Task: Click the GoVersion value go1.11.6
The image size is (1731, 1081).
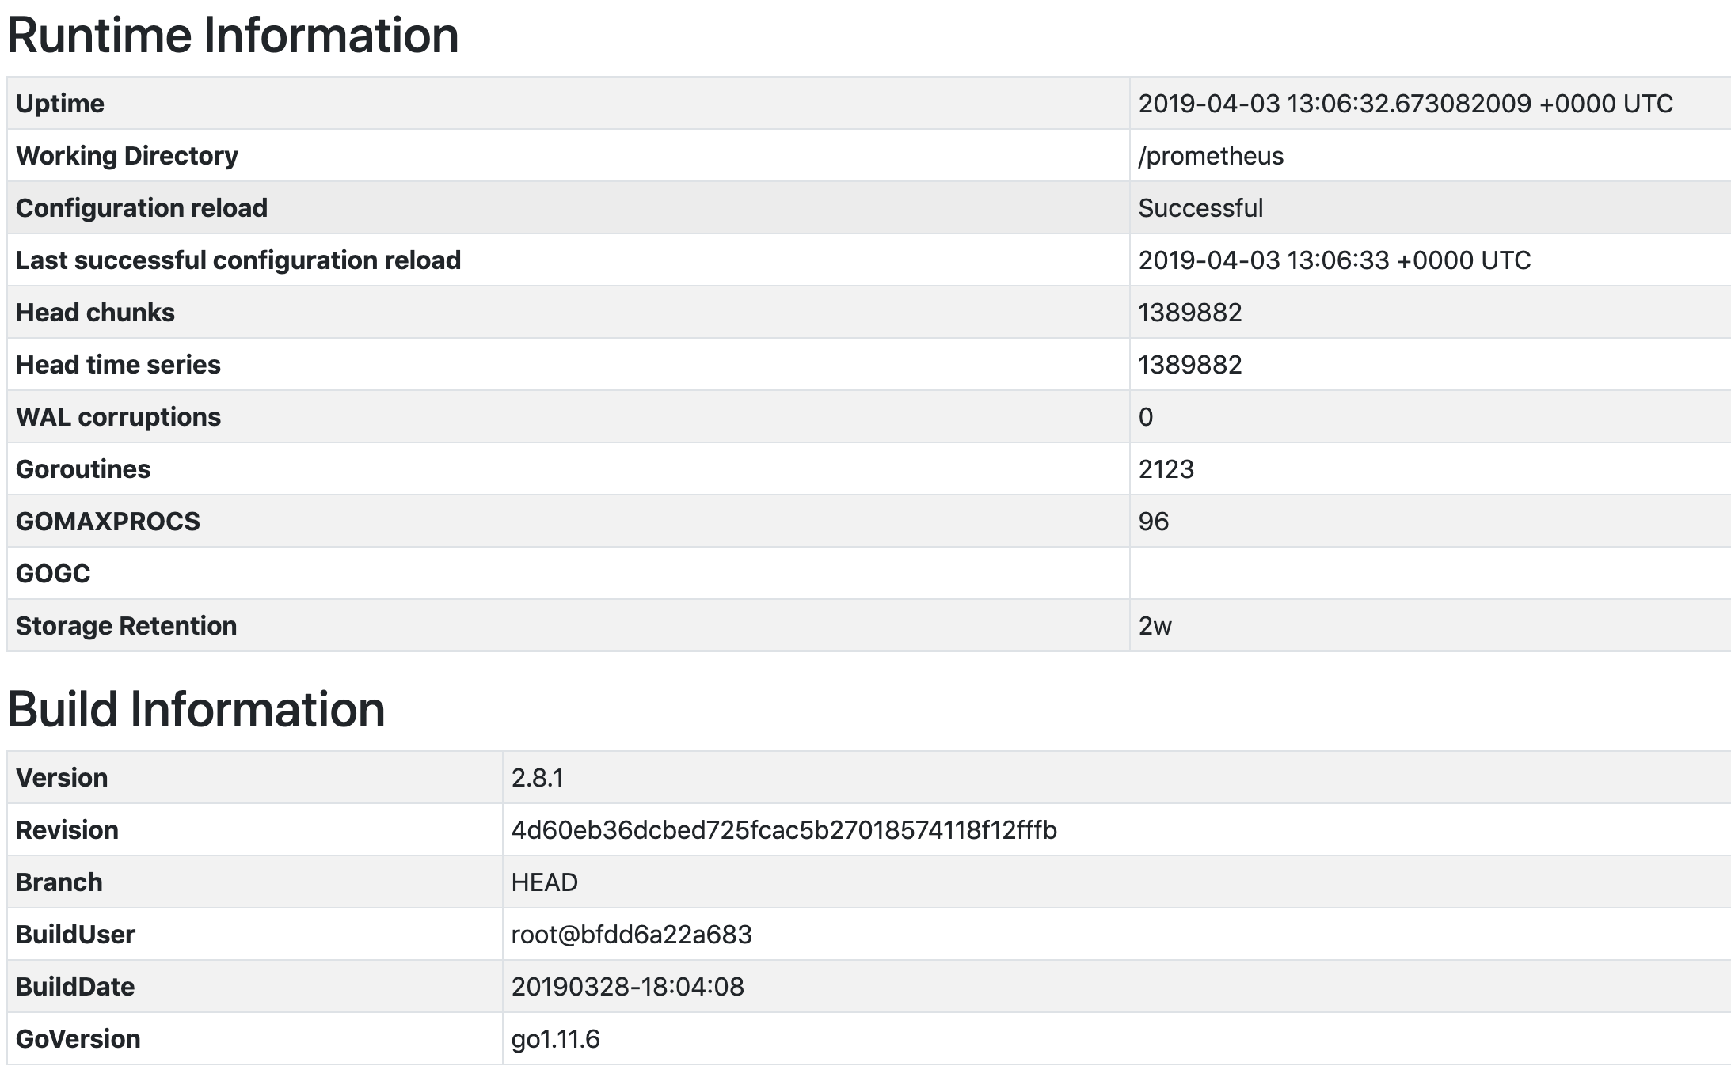Action: (555, 1039)
